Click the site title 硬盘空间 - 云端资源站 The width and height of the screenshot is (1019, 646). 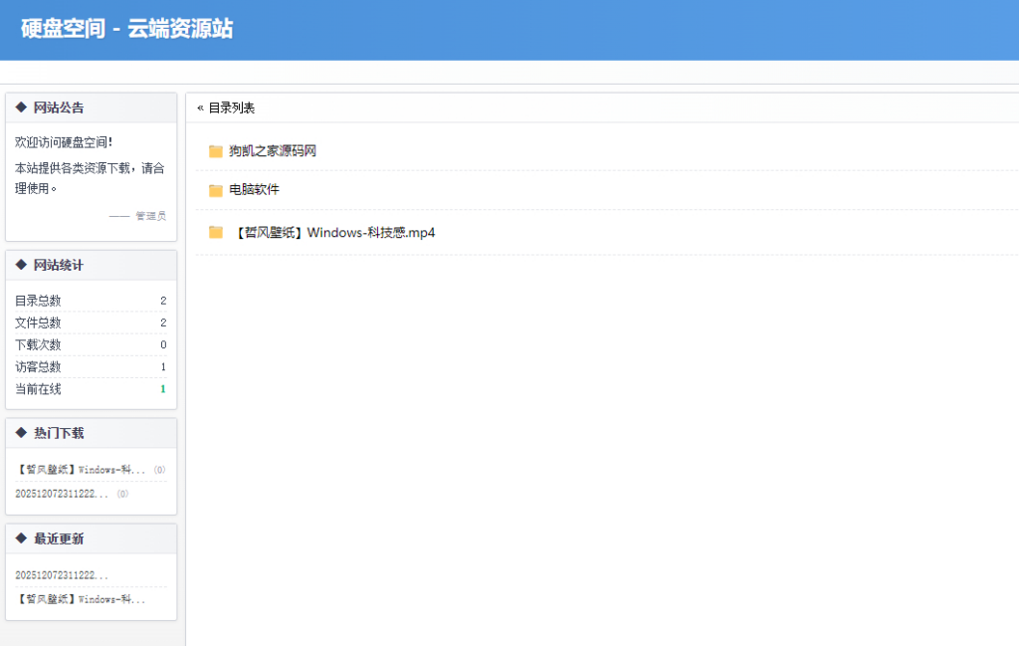122,30
